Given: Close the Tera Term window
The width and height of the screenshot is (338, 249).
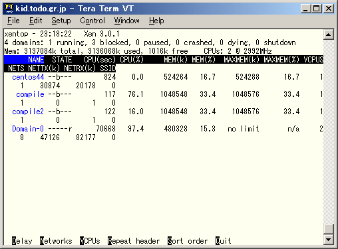Looking at the screenshot, I should coord(329,9).
